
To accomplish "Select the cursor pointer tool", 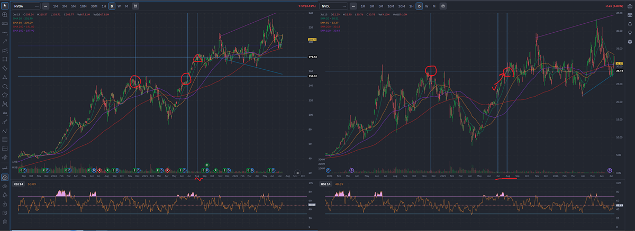I will (5, 6).
